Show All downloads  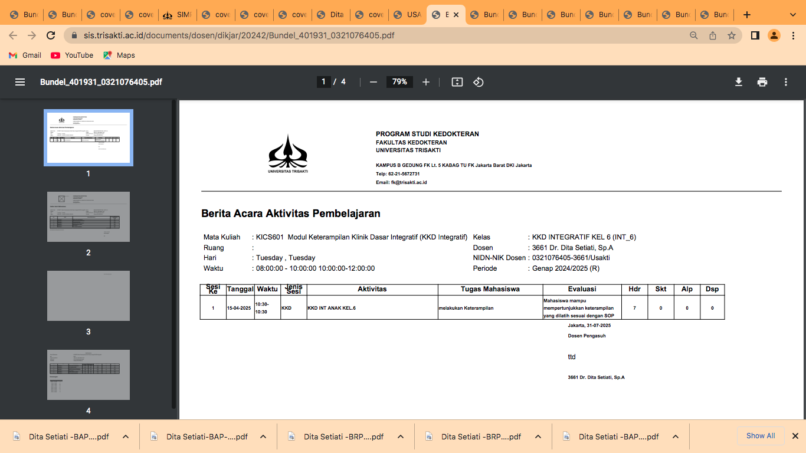(x=761, y=436)
